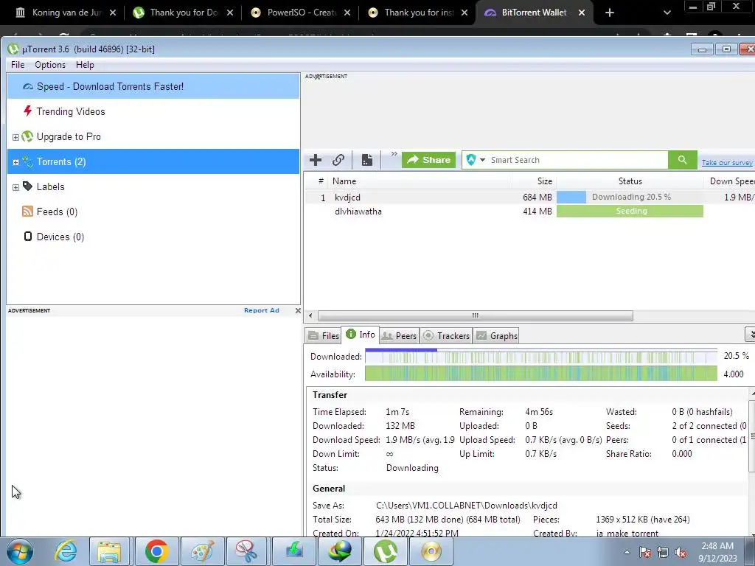Sort by the Status column header
Viewport: 755px width, 566px height.
[x=630, y=181]
